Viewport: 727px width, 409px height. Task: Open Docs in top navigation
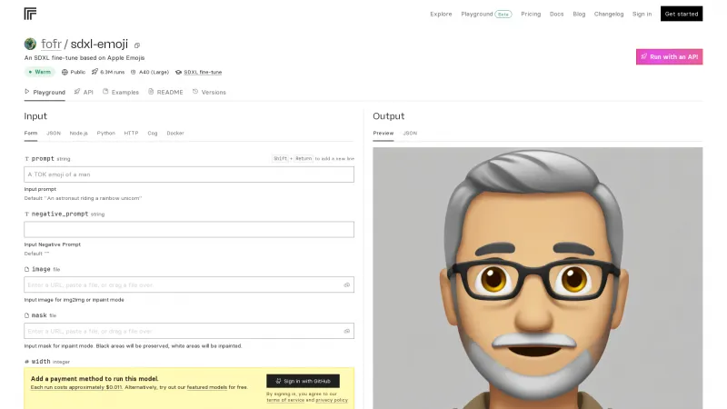557,14
